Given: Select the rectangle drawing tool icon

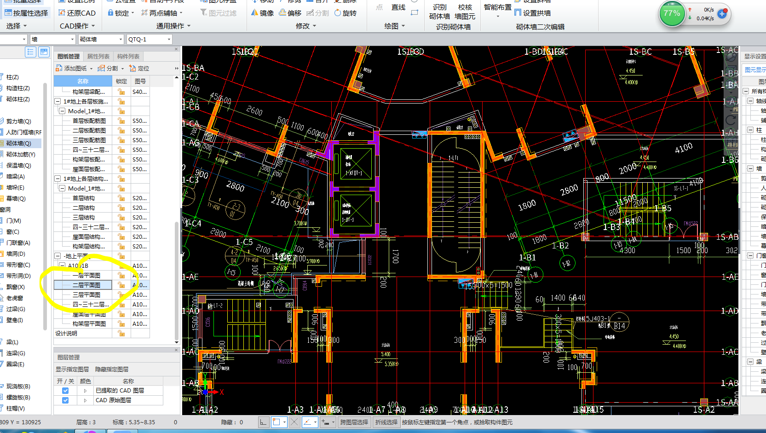Looking at the screenshot, I should coord(415,12).
